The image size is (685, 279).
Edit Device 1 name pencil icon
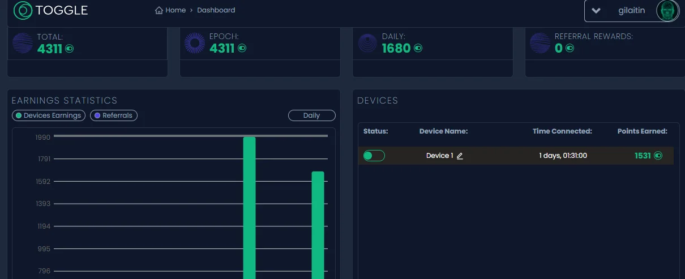(460, 156)
